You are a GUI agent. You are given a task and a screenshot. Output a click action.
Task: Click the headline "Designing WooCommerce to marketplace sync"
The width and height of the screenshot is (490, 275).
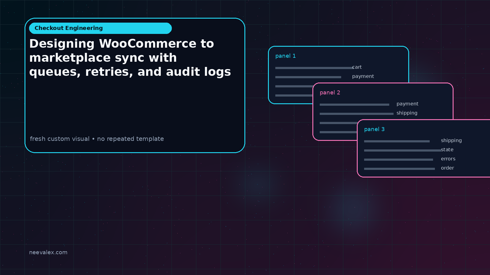coord(130,58)
